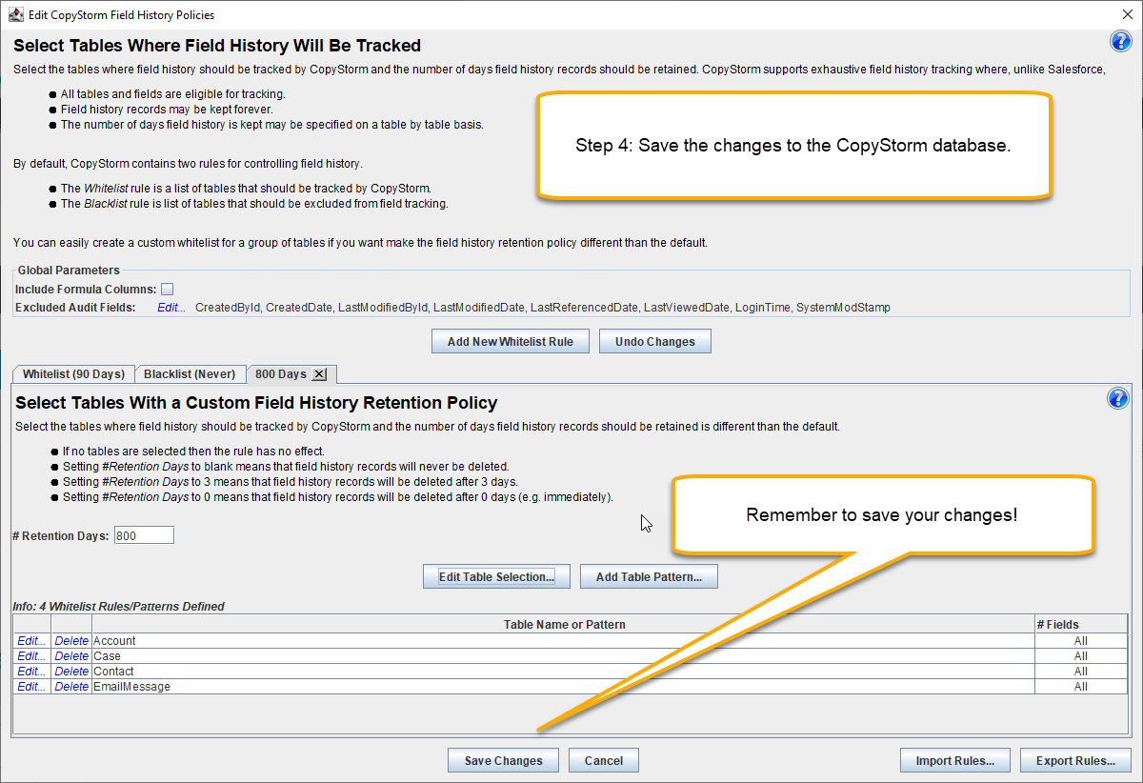Open help icon beside Custom Retention Policy heading
This screenshot has width=1143, height=783.
pos(1117,398)
